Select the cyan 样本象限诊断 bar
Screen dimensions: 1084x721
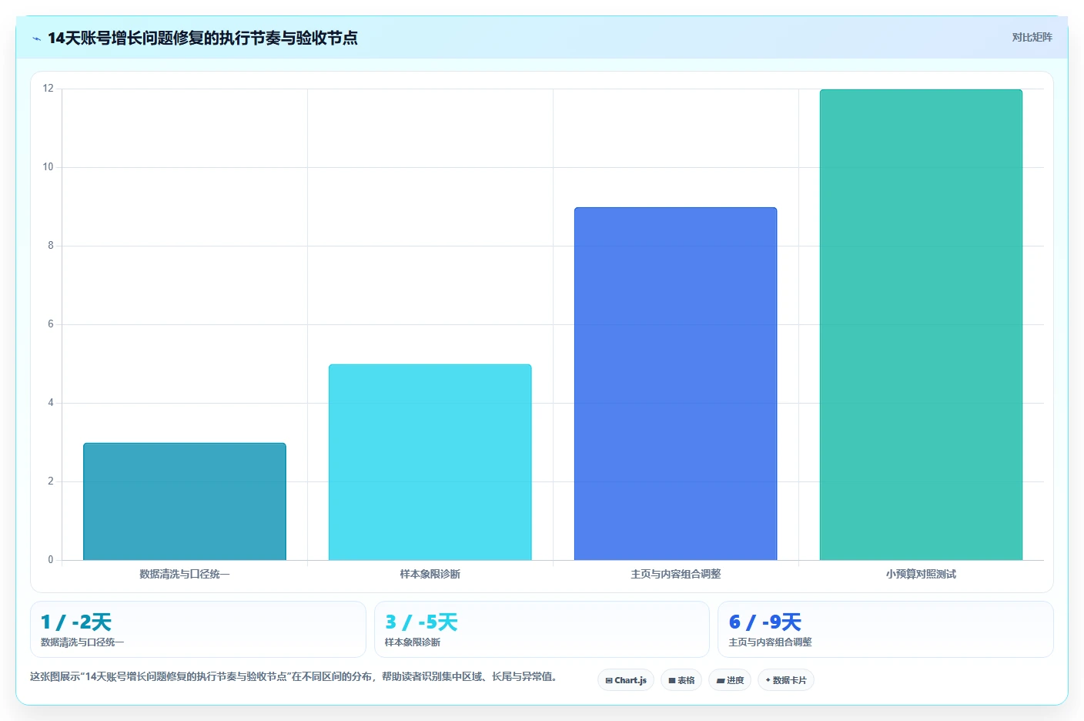pyautogui.click(x=430, y=462)
